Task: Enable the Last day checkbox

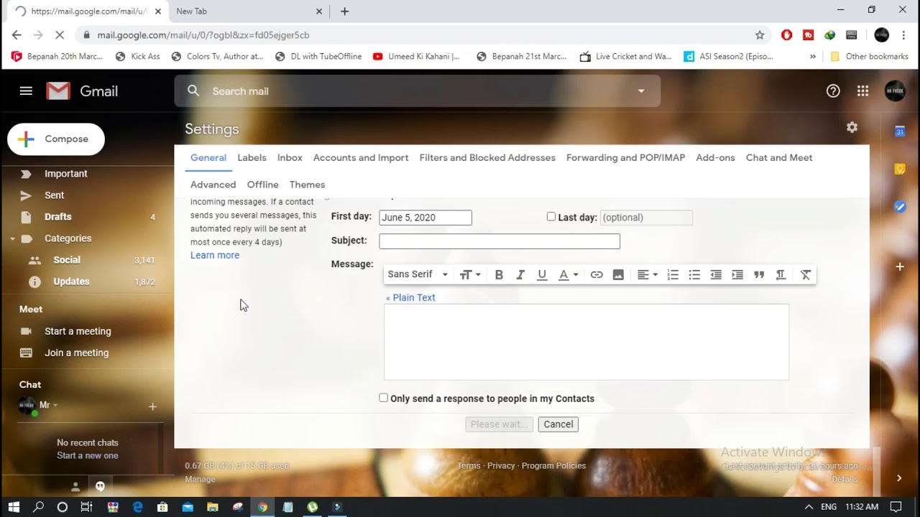Action: [x=551, y=216]
